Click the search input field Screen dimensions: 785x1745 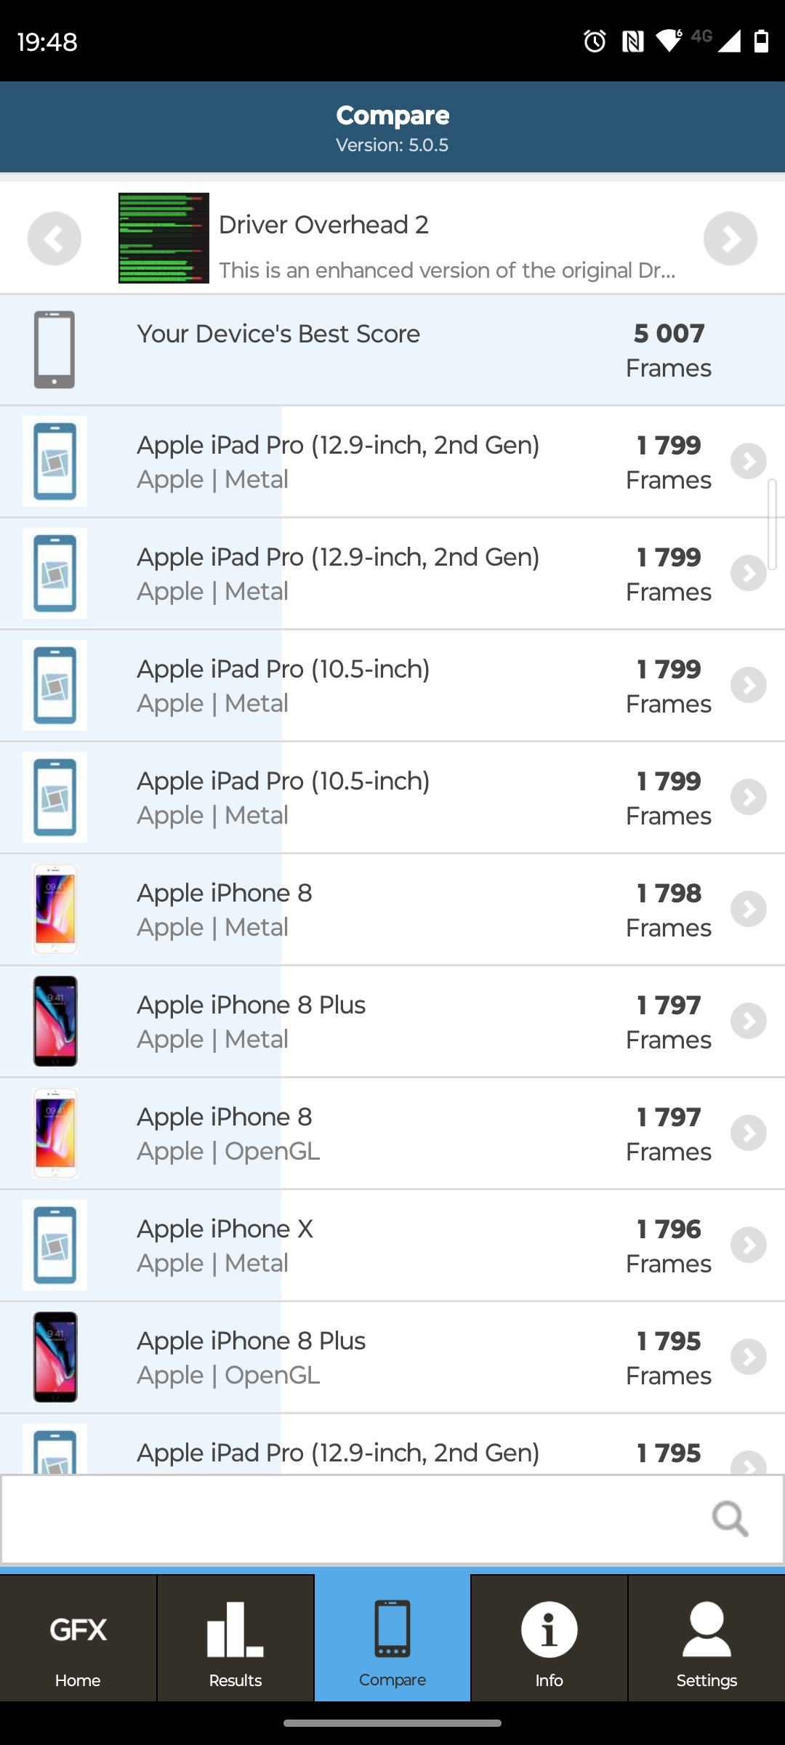tap(349, 1519)
